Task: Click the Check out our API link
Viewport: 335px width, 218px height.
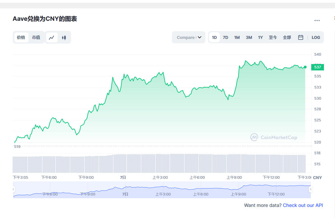Action: [303, 205]
